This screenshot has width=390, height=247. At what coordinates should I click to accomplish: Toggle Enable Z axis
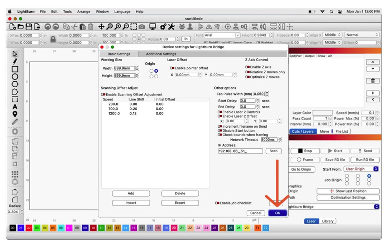pyautogui.click(x=247, y=67)
